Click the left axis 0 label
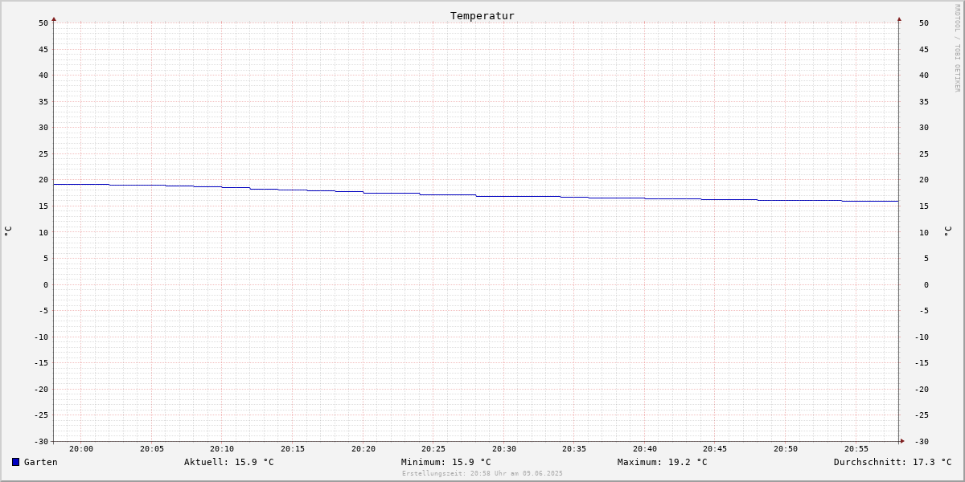Viewport: 965px width, 482px height. [46, 285]
